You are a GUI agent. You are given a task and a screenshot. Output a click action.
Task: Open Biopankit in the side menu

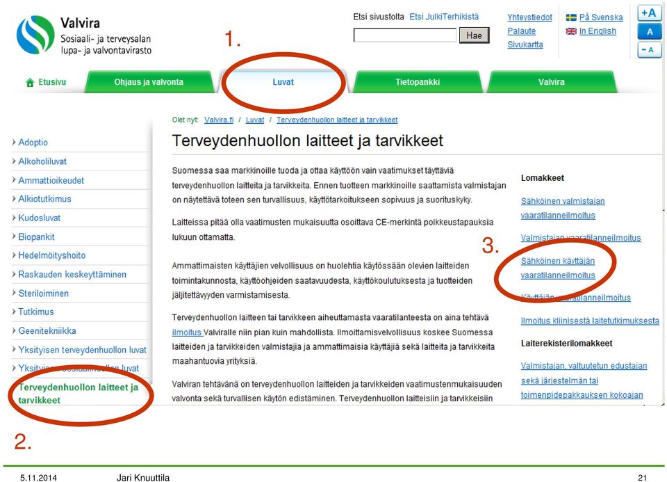pyautogui.click(x=36, y=236)
